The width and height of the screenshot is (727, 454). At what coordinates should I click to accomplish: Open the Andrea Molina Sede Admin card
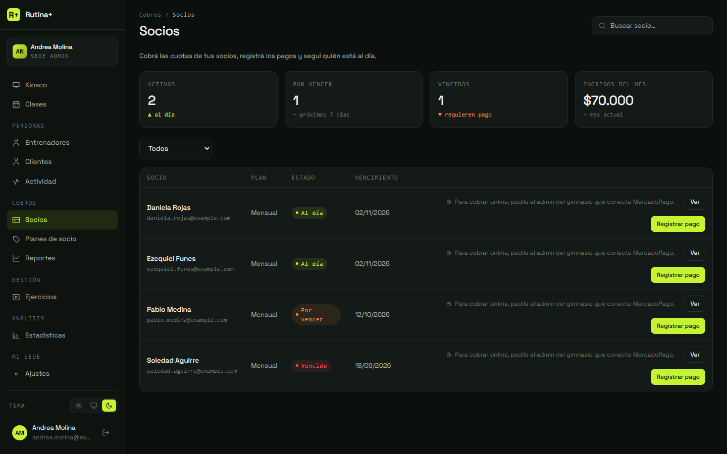point(62,51)
